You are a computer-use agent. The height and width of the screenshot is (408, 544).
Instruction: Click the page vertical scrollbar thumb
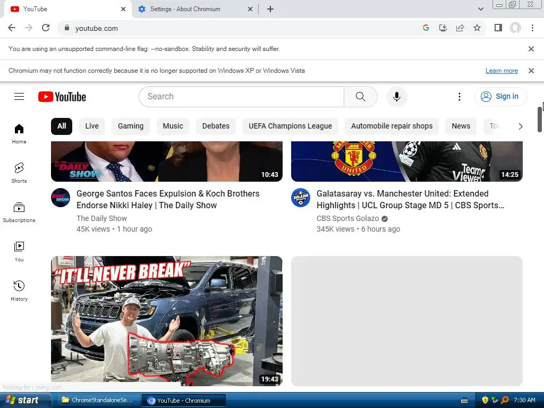click(x=540, y=120)
